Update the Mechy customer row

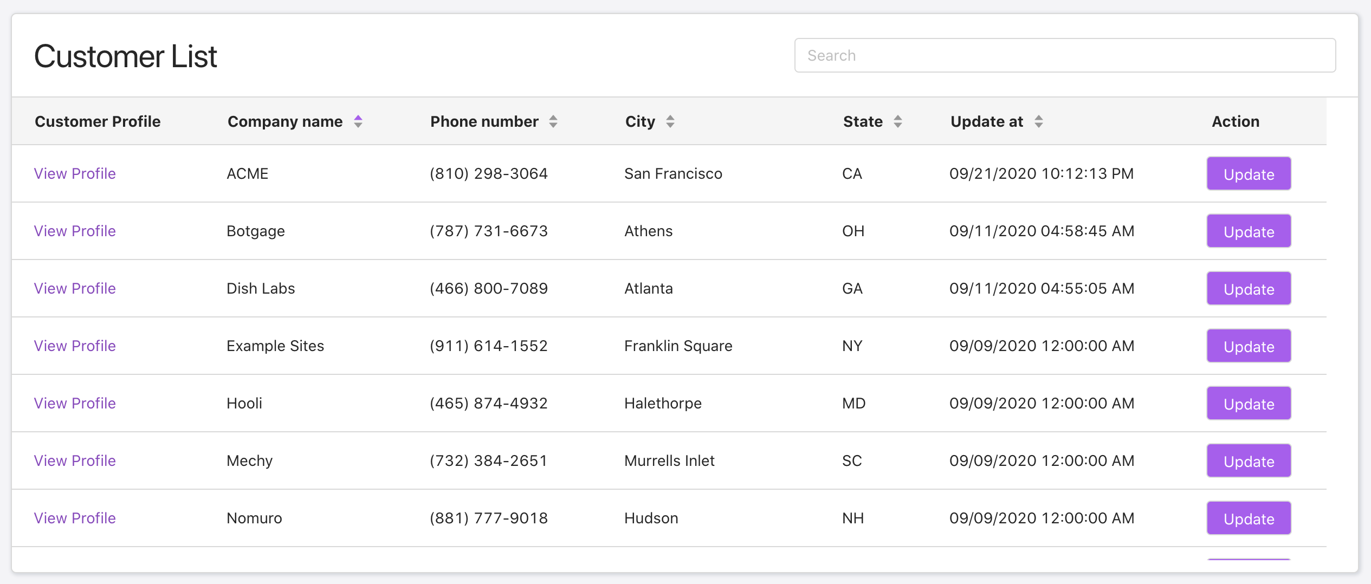click(x=1248, y=461)
